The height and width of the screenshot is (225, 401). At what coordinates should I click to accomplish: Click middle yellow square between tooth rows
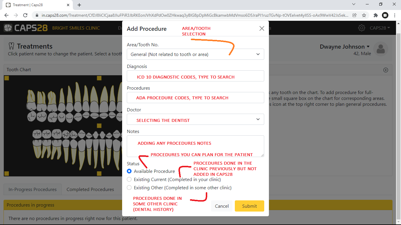click(x=99, y=126)
